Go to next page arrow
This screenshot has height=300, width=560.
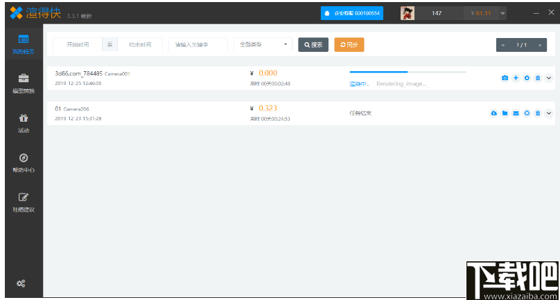coord(540,45)
